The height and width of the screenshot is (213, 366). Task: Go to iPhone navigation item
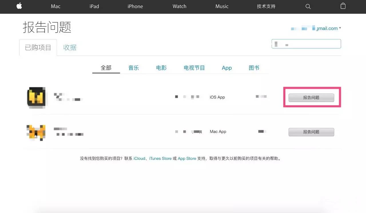point(135,6)
